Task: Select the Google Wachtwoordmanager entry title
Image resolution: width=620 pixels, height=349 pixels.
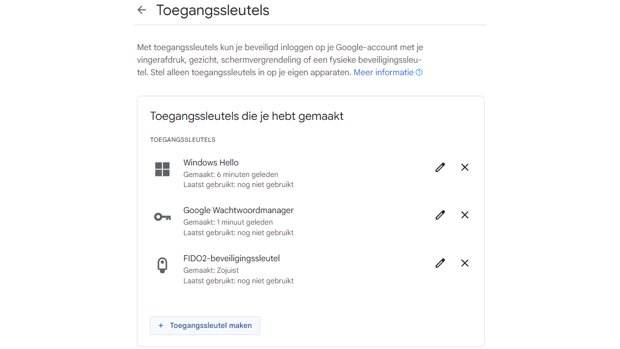Action: pyautogui.click(x=238, y=210)
